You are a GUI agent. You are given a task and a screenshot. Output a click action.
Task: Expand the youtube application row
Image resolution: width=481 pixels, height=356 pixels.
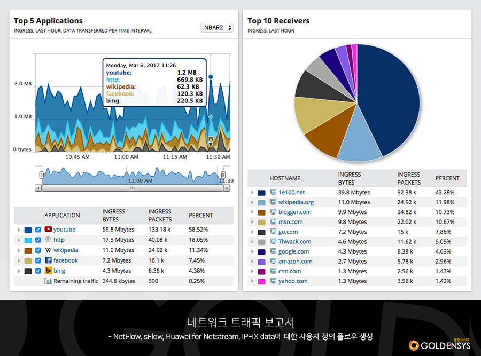[x=19, y=230]
